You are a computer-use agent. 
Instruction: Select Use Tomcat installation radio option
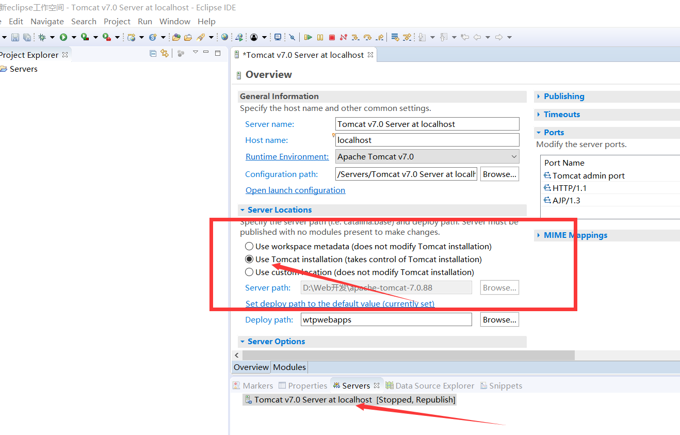pyautogui.click(x=249, y=260)
